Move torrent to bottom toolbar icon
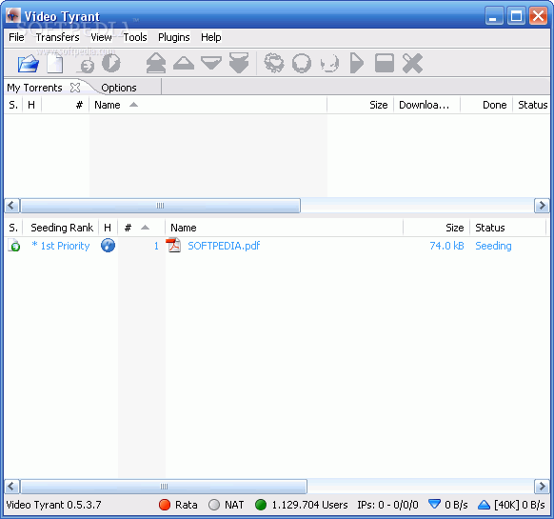The image size is (554, 519). click(x=239, y=63)
